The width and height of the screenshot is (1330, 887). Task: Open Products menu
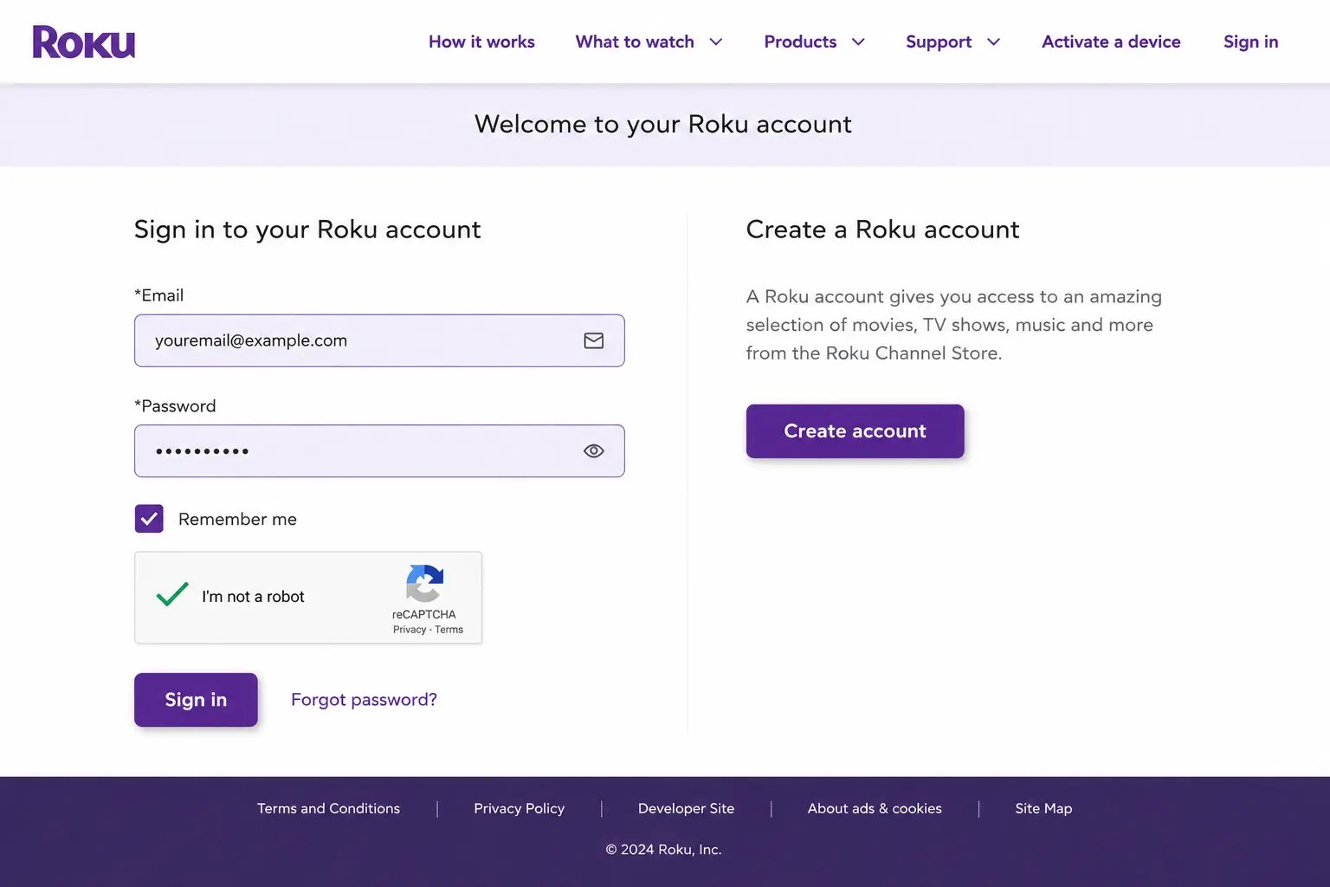tap(800, 42)
